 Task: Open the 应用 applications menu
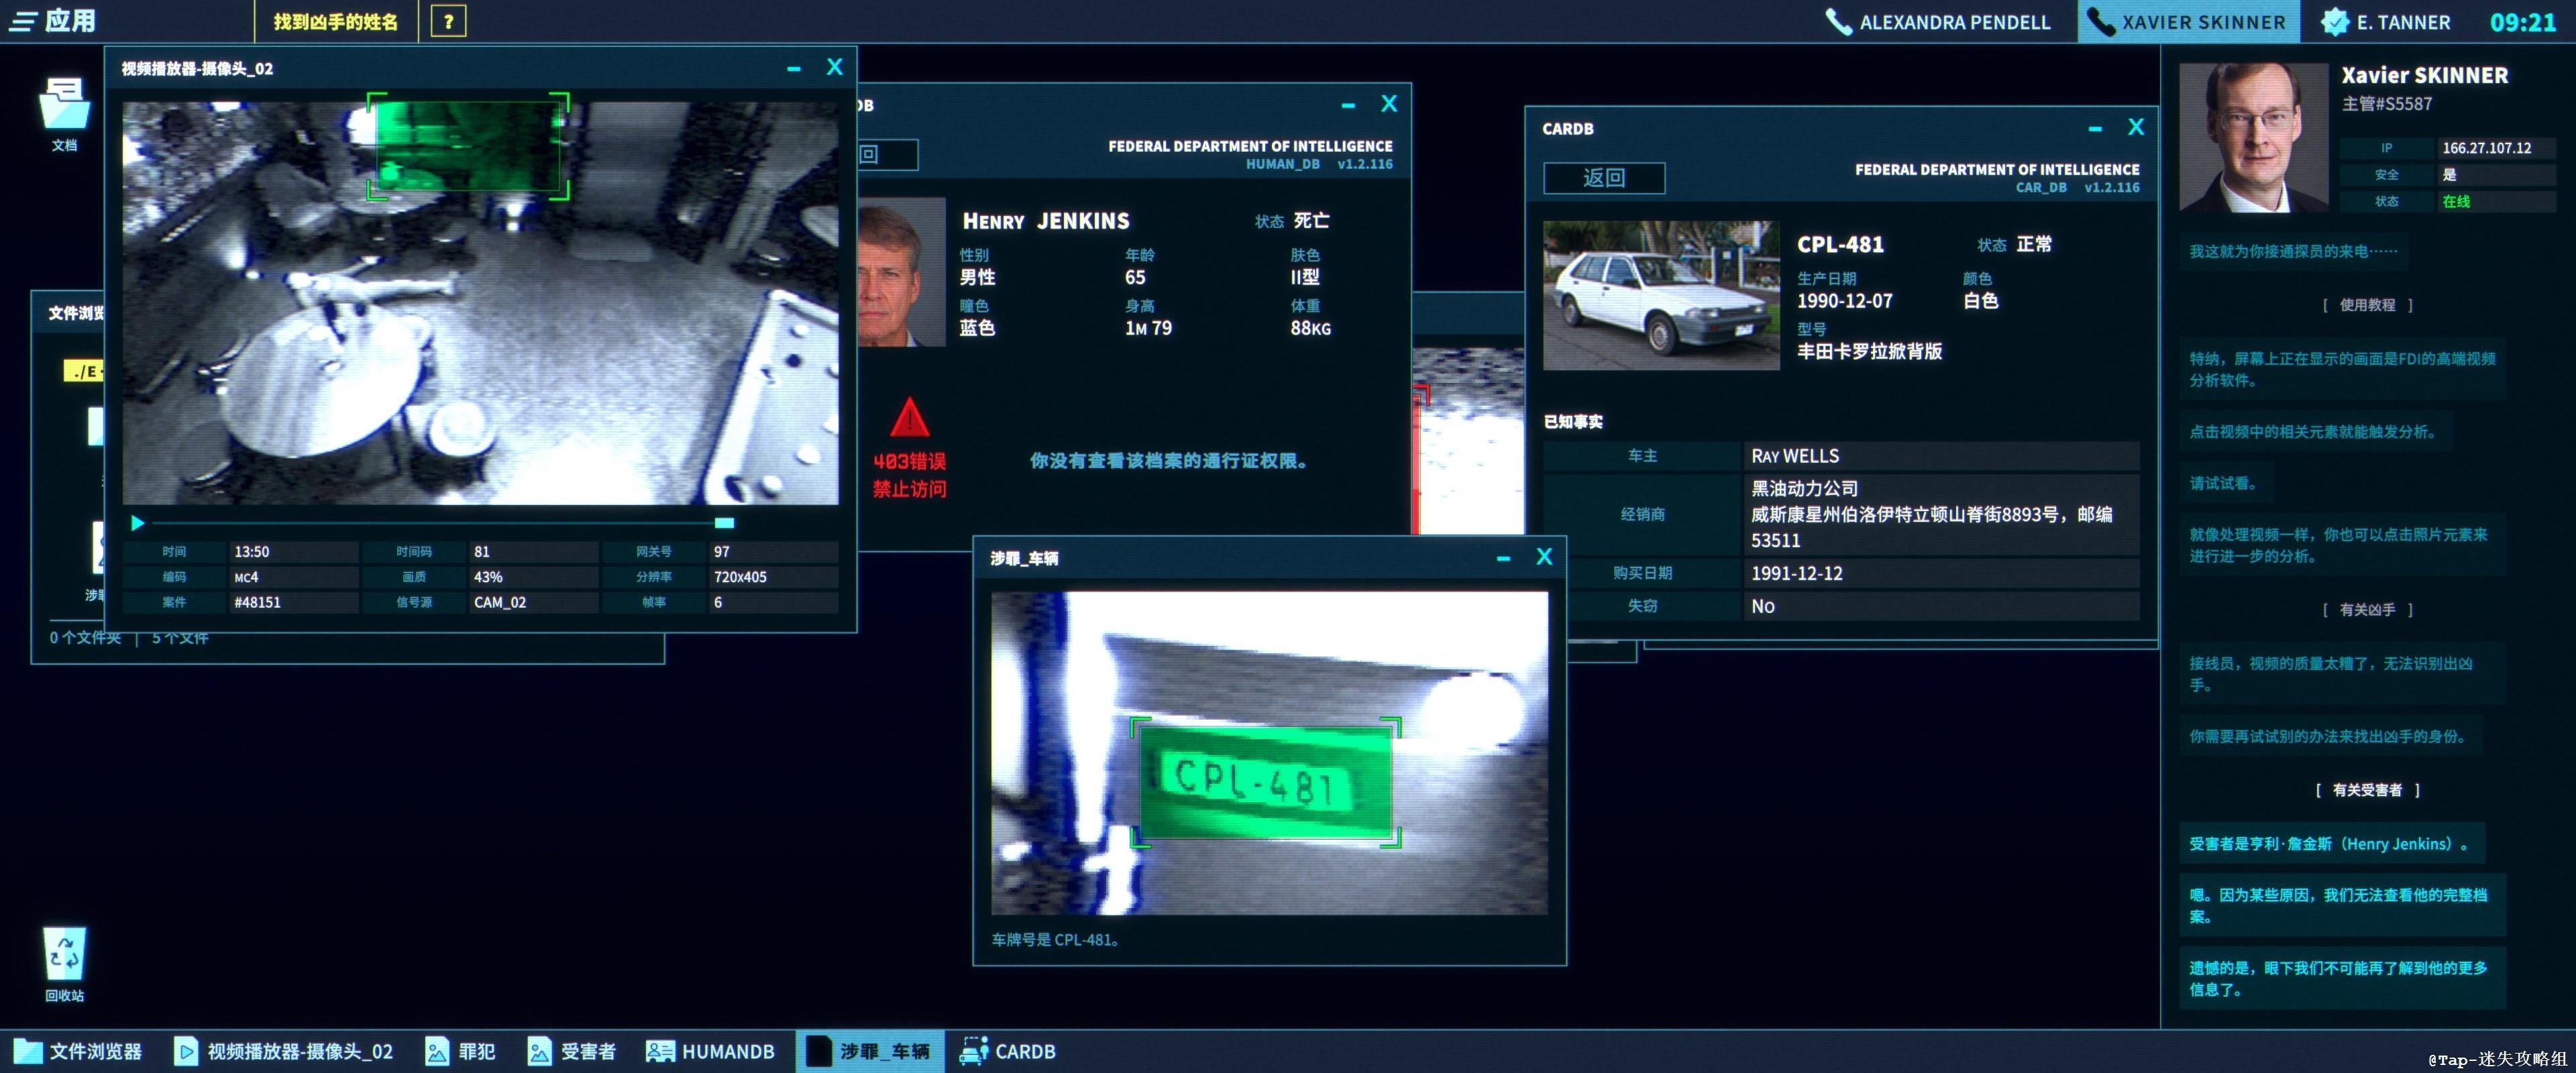tap(52, 21)
